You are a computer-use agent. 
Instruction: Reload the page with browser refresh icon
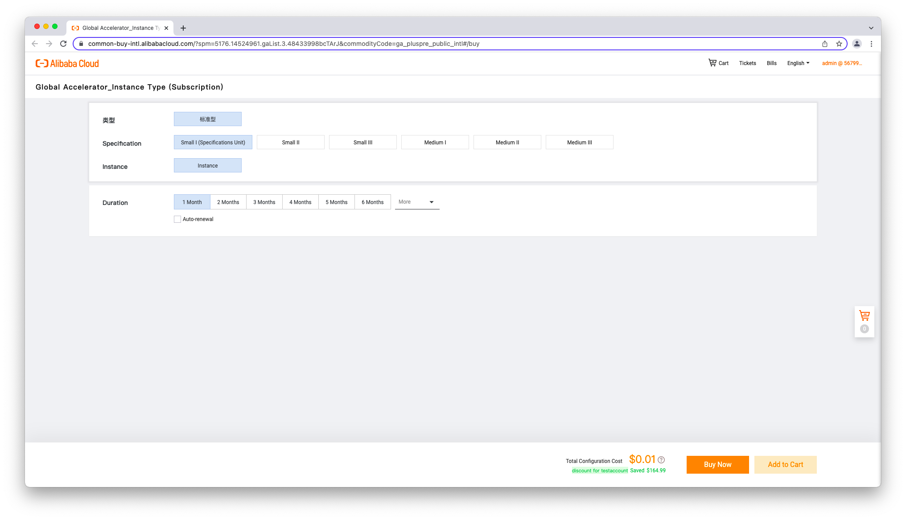click(63, 44)
